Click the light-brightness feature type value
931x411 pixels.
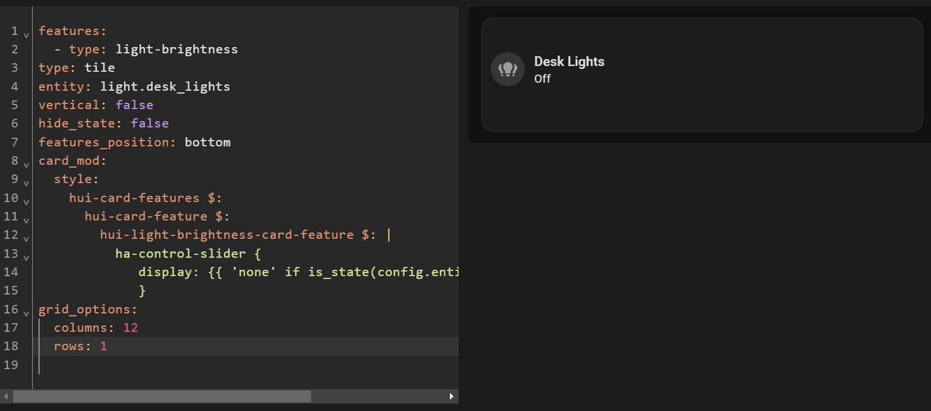[176, 49]
